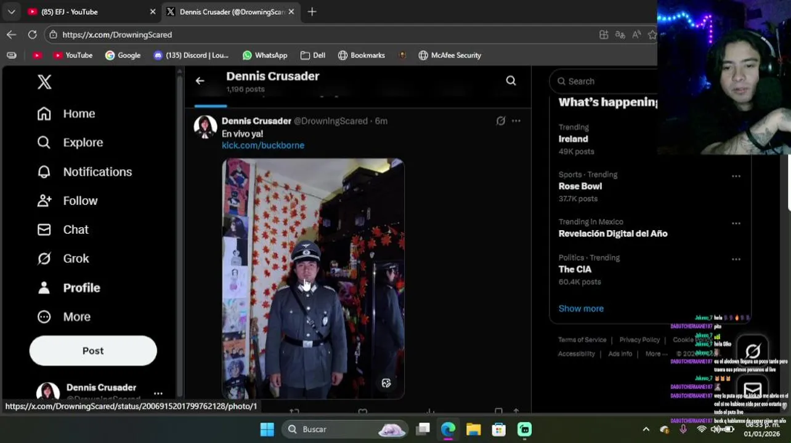791x443 pixels.
Task: Click Ads info footer link
Action: [620, 354]
